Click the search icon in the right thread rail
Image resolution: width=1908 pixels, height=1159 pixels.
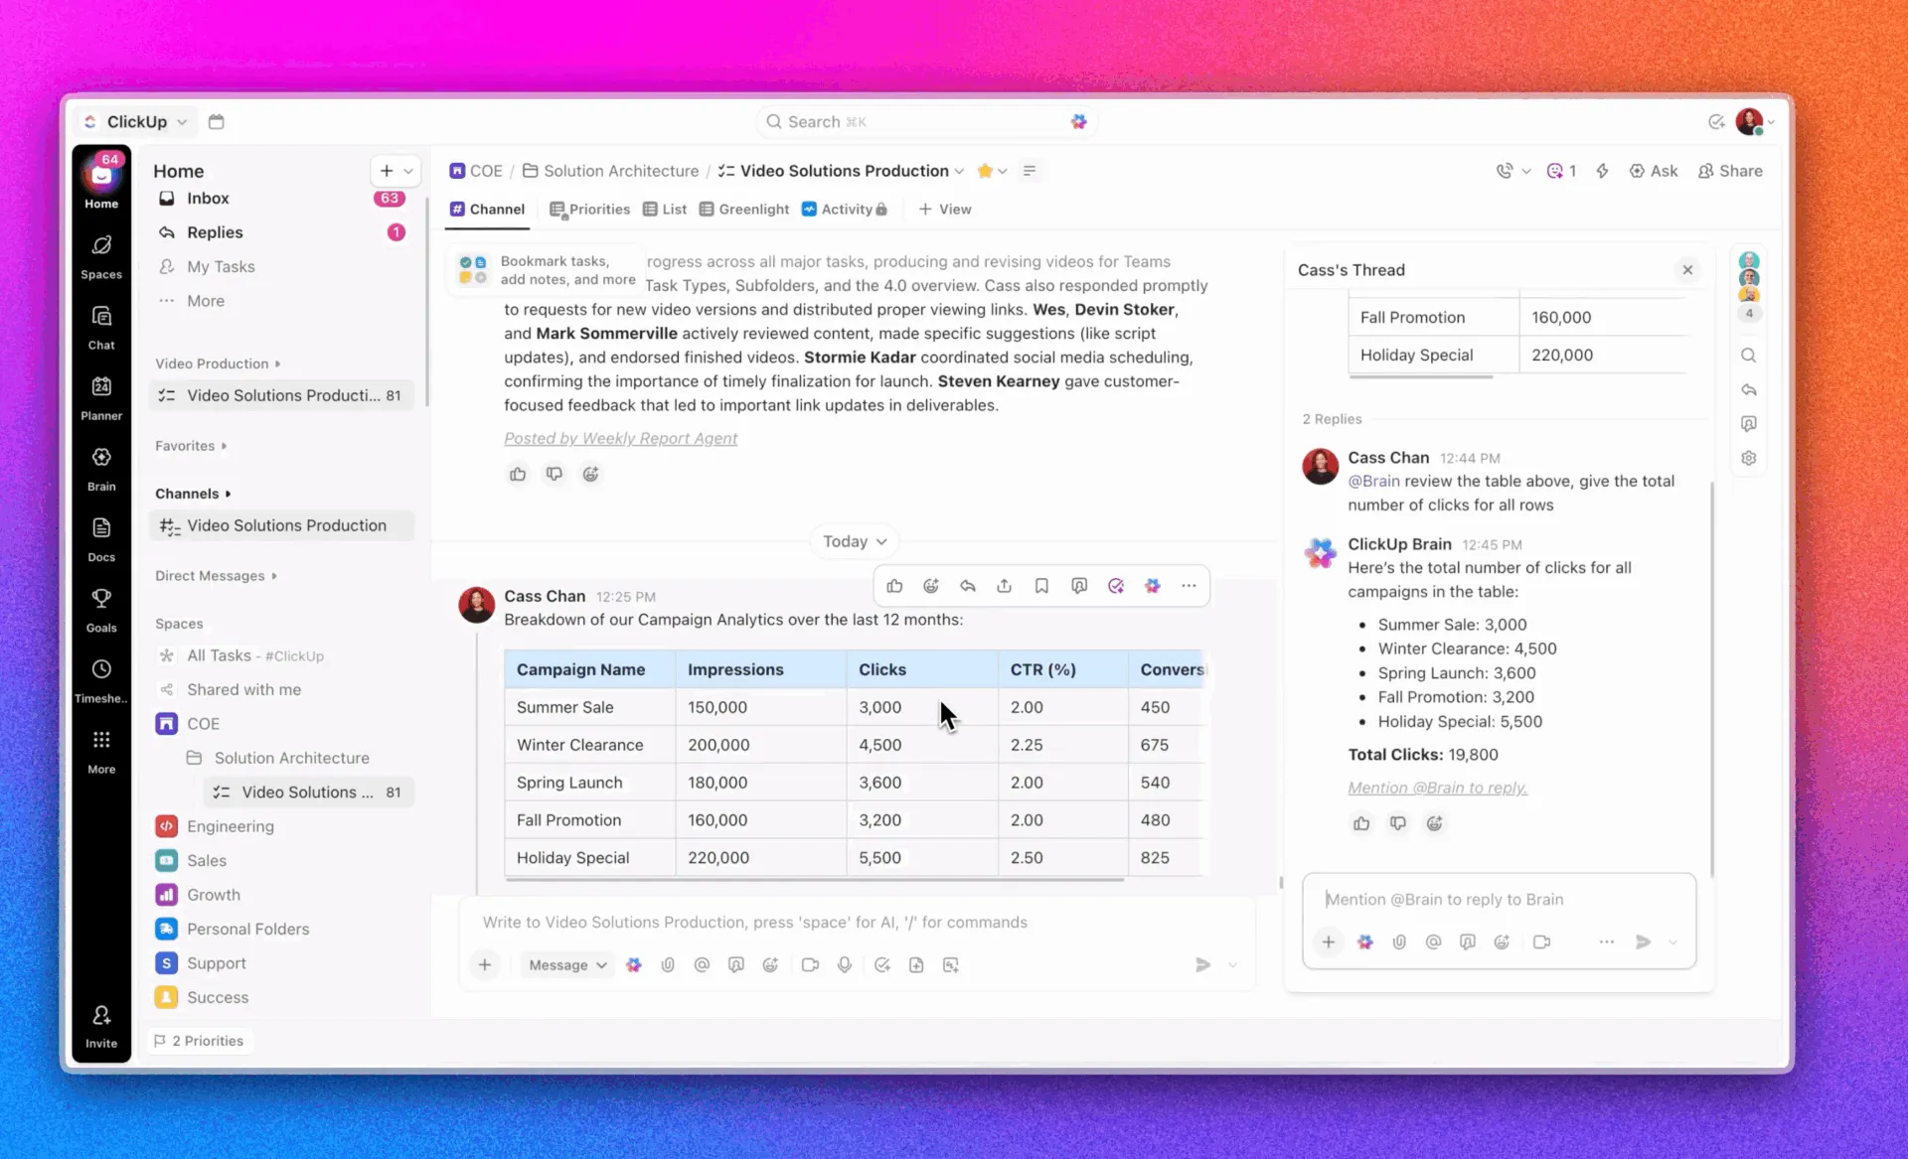1749,355
